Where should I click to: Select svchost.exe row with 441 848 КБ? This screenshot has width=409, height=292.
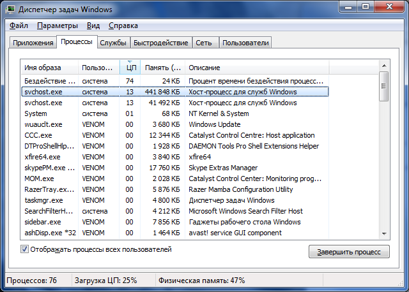[174, 92]
